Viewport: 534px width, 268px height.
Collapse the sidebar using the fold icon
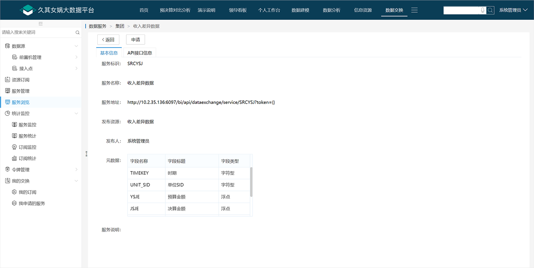click(x=41, y=23)
